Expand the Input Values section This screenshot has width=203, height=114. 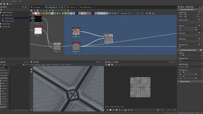[179, 82]
